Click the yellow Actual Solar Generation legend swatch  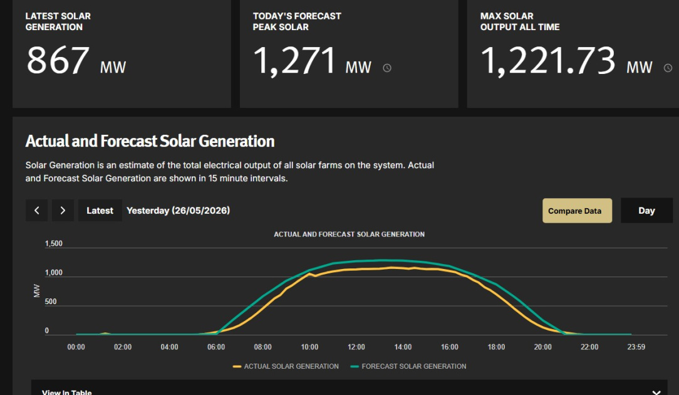pyautogui.click(x=237, y=367)
